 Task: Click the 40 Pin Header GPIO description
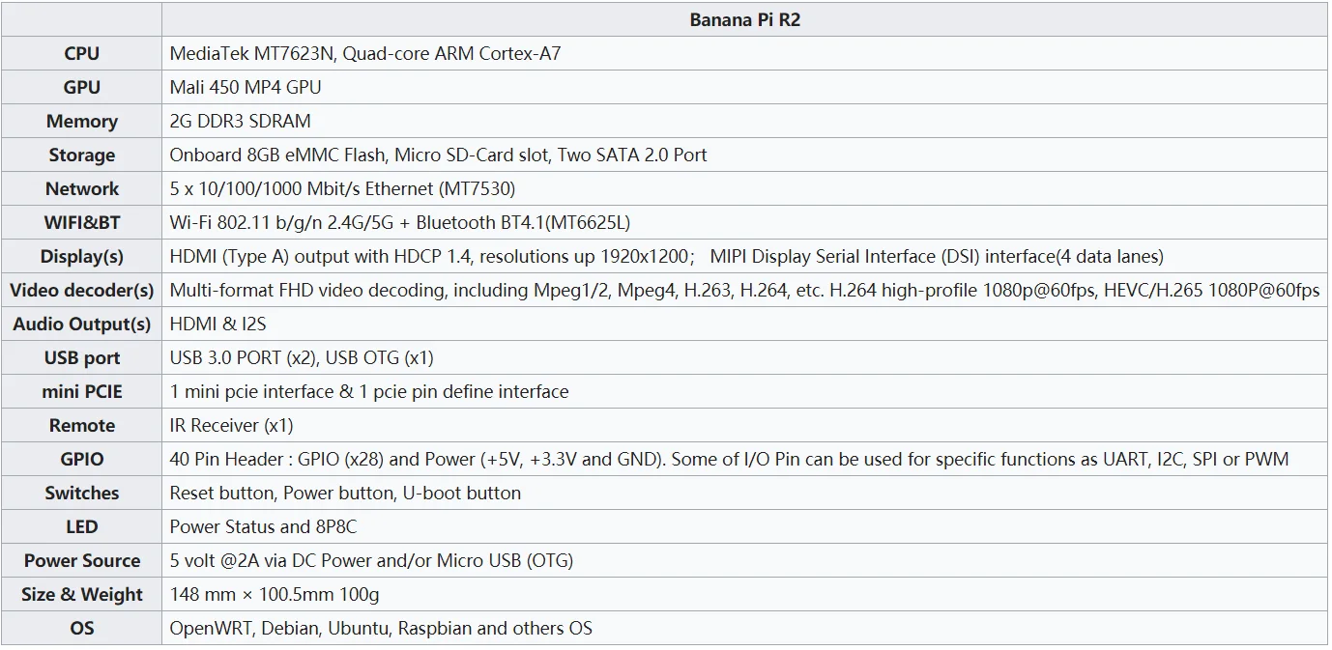click(729, 460)
